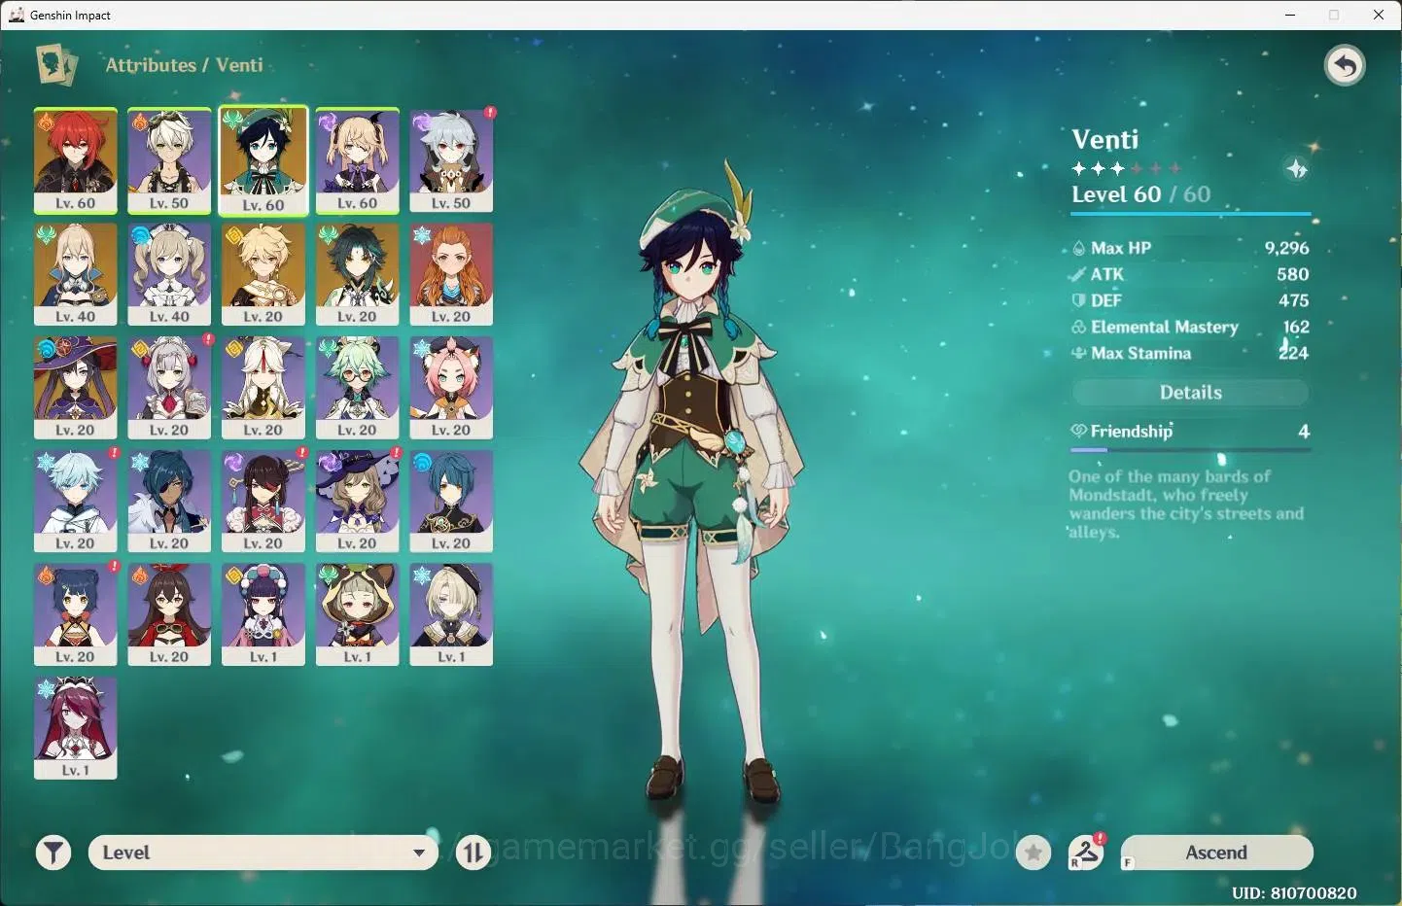Screen dimensions: 1402x906
Task: Click the Genshin Impact title bar icon
Action: click(17, 15)
